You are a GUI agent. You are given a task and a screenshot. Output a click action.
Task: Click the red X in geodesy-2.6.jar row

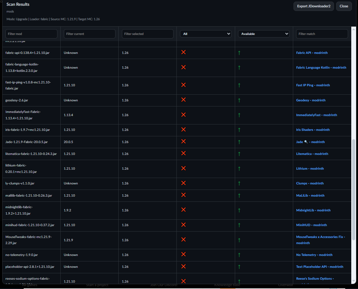tap(183, 100)
